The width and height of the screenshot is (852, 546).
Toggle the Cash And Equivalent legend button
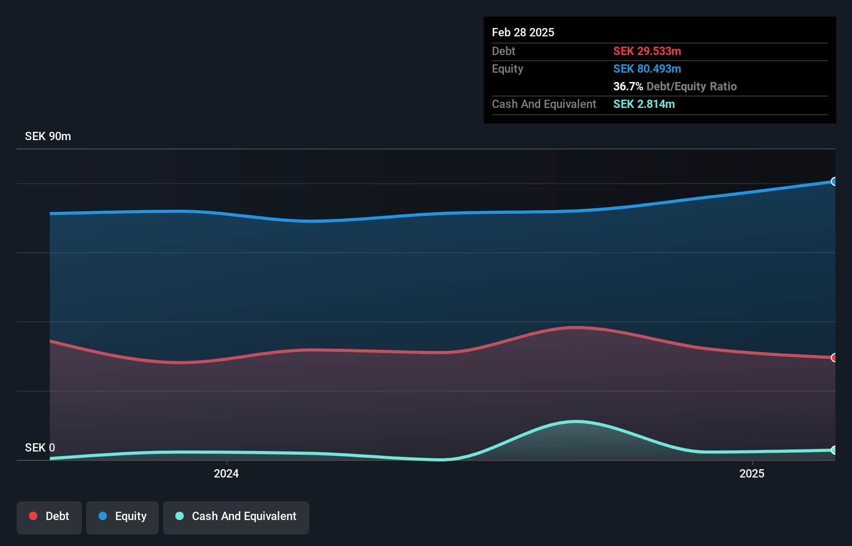click(236, 517)
